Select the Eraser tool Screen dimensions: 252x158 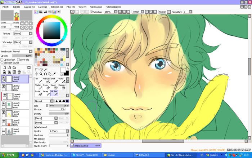click(x=46, y=88)
